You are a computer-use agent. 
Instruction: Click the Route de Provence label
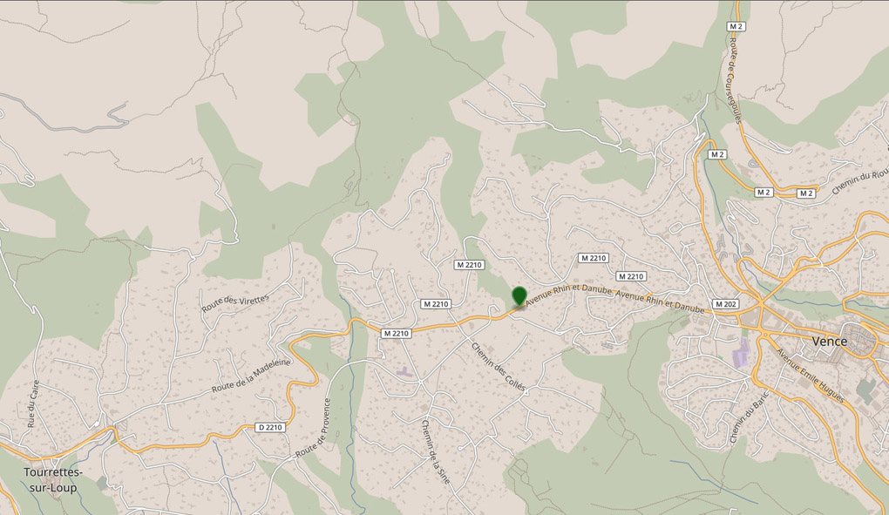(313, 429)
